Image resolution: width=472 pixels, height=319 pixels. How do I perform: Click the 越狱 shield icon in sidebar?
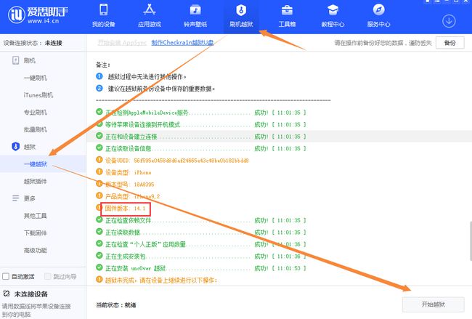(16, 147)
